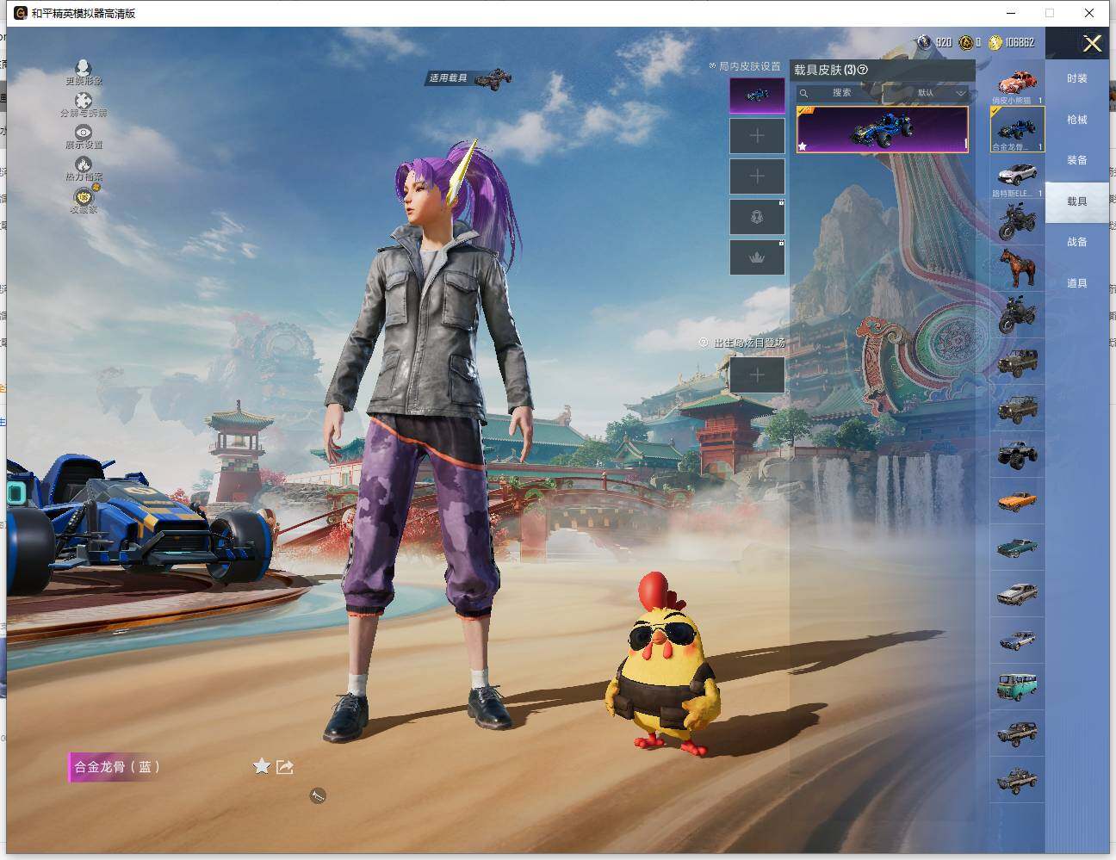This screenshot has width=1116, height=860.
Task: Click the 载具皮肤 (3) panel title
Action: [825, 70]
